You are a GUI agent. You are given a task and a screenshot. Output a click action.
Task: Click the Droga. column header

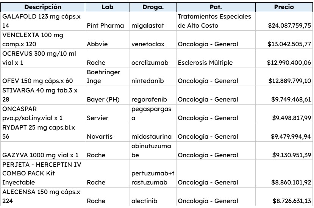(x=153, y=7)
